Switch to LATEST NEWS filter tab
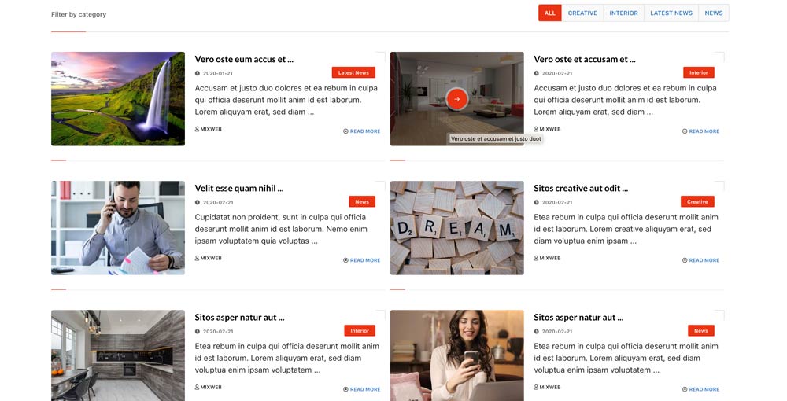The image size is (787, 401). pyautogui.click(x=671, y=13)
